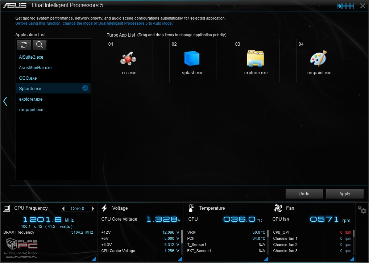
Task: Click the +5V voltage value 5.000
Action: pyautogui.click(x=171, y=238)
